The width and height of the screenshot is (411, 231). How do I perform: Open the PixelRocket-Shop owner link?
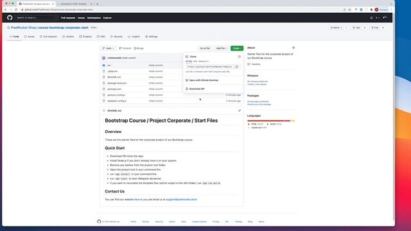(x=23, y=28)
